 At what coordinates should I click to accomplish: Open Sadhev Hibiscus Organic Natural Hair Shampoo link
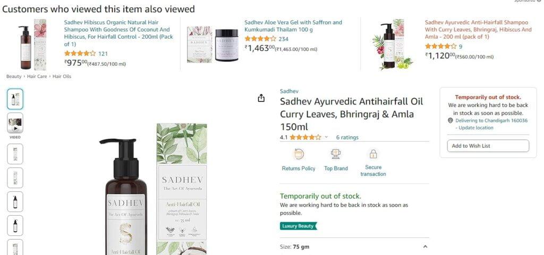(x=118, y=33)
